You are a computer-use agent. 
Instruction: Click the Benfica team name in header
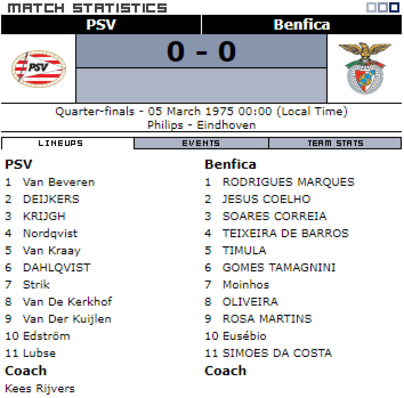(x=302, y=25)
